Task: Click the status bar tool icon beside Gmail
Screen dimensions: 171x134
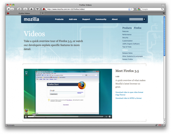Action: [156, 125]
